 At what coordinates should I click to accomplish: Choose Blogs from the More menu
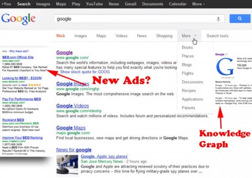(187, 65)
